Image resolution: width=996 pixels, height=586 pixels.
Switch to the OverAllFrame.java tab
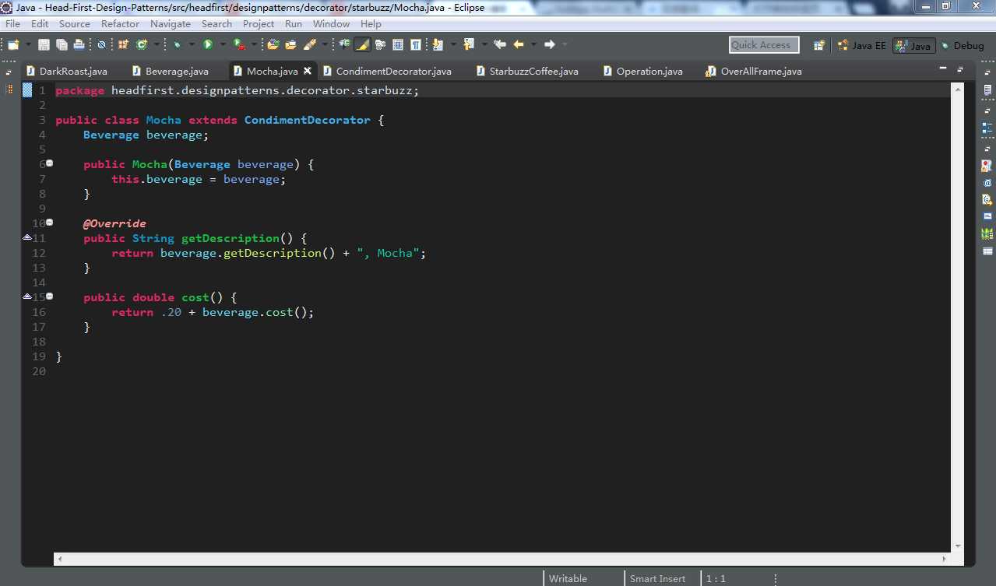[x=753, y=71]
